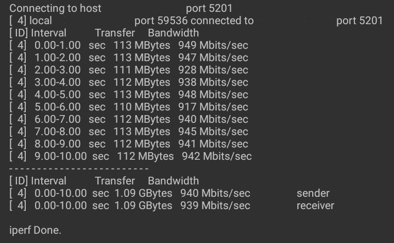Click the '928 Mbits/sec' bandwidth reading
The height and width of the screenshot is (243, 394).
[x=213, y=70]
